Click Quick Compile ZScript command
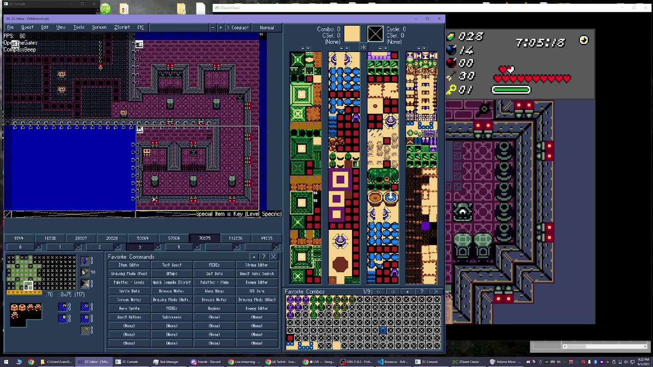This screenshot has width=653, height=367. pyautogui.click(x=171, y=282)
